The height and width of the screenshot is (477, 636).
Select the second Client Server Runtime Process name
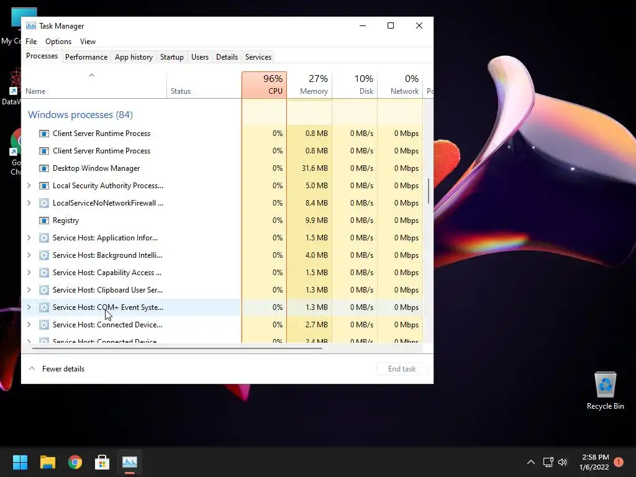tap(101, 151)
